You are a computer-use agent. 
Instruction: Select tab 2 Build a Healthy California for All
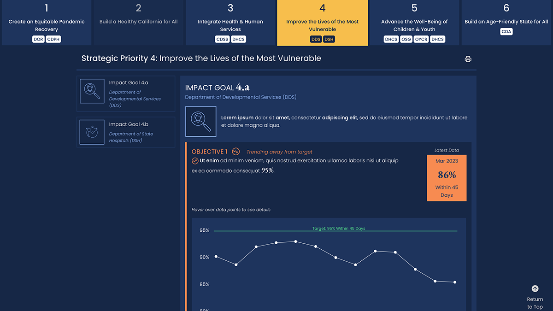point(138,23)
